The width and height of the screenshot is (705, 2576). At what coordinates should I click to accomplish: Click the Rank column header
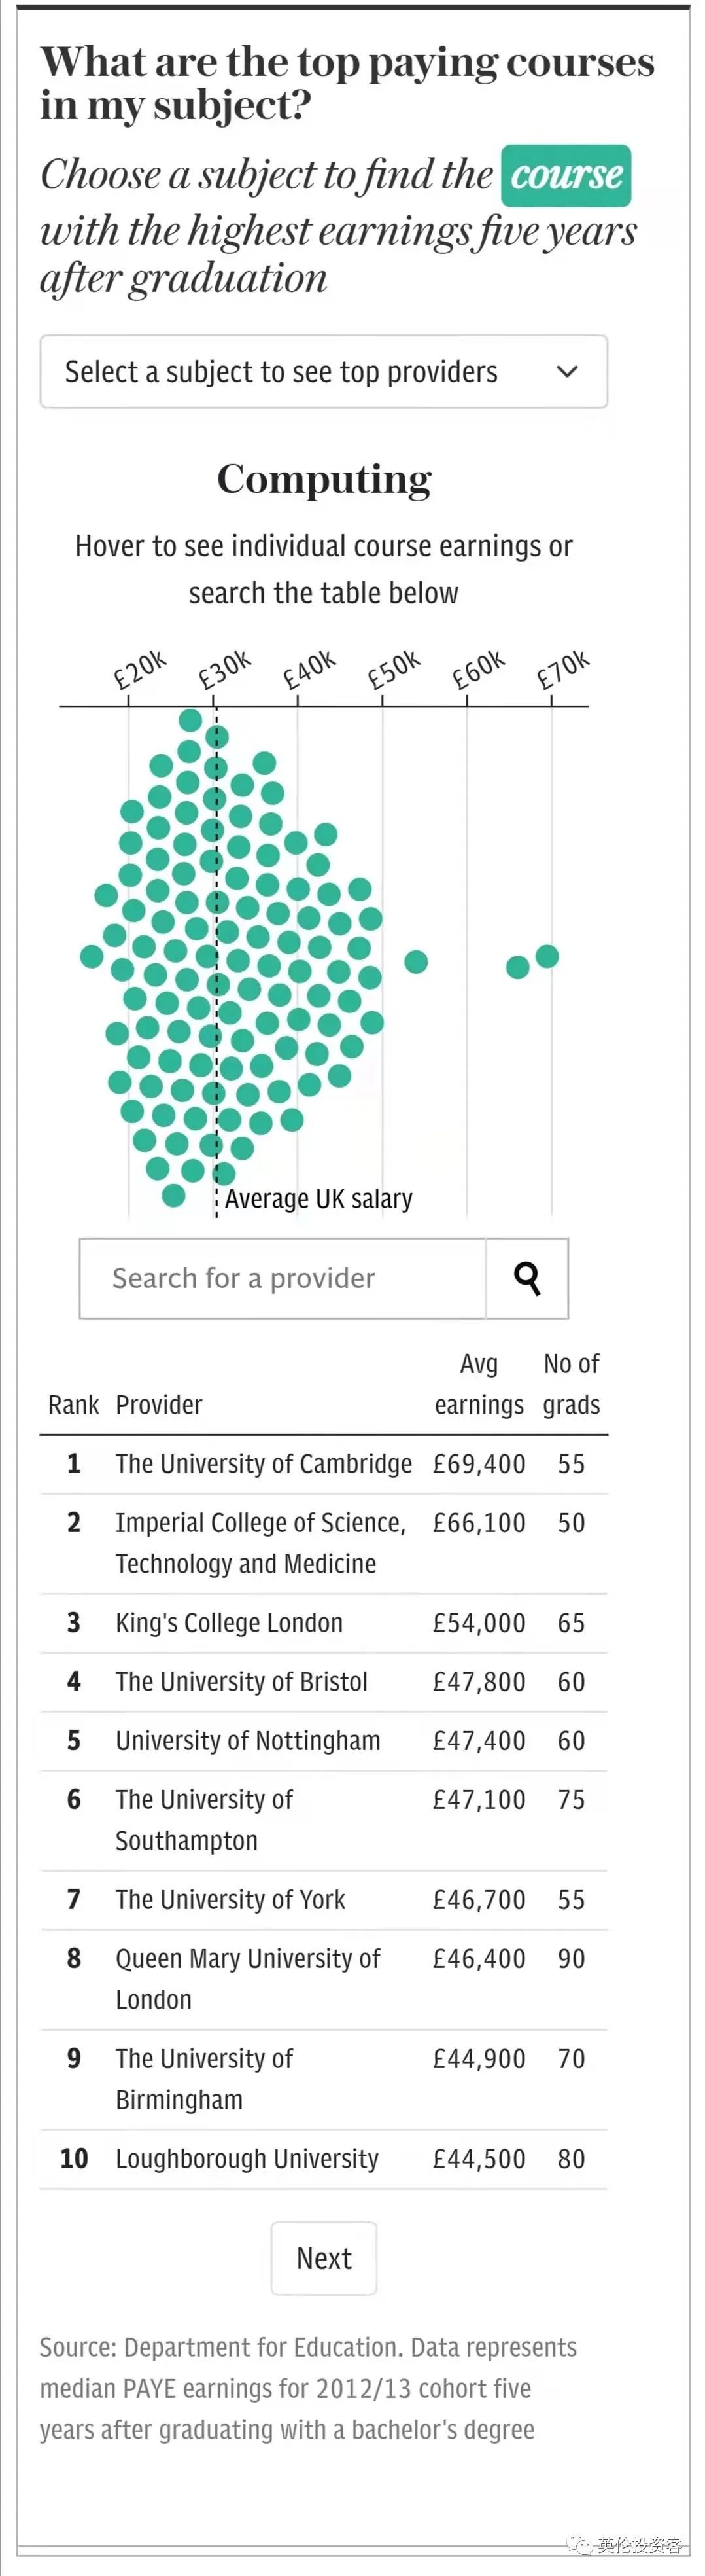(73, 1405)
